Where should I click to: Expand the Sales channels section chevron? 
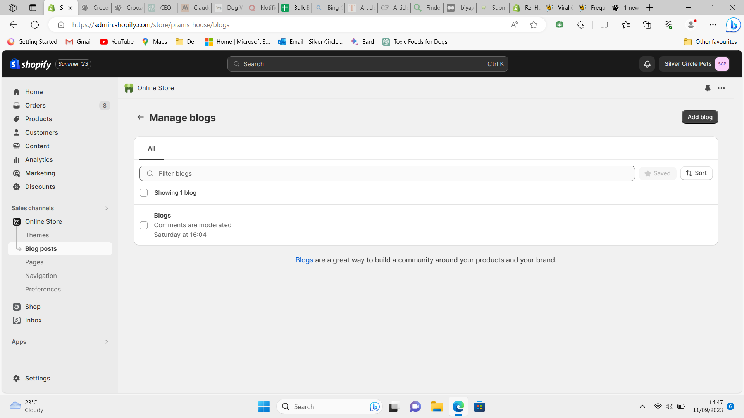click(x=107, y=208)
